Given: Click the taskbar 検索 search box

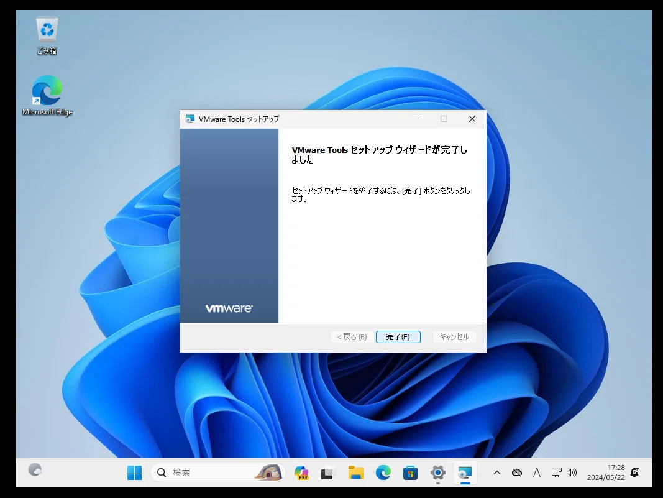Looking at the screenshot, I should 217,473.
